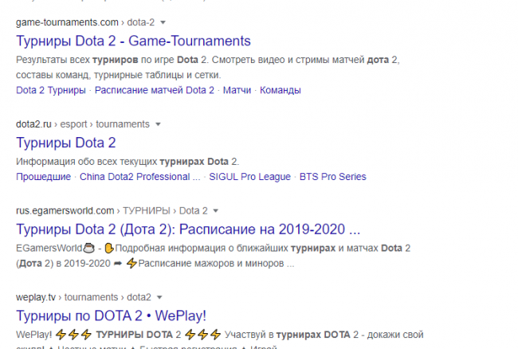The height and width of the screenshot is (349, 518).
Task: Open the Матчи sitelink
Action: 237,90
